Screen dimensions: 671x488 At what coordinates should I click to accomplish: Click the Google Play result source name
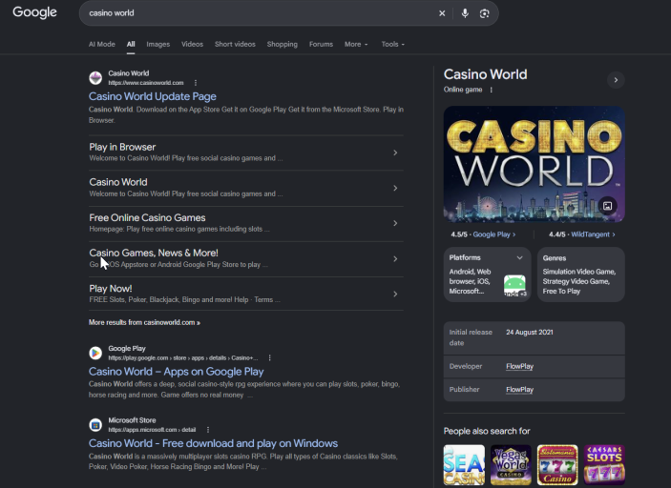coord(127,348)
